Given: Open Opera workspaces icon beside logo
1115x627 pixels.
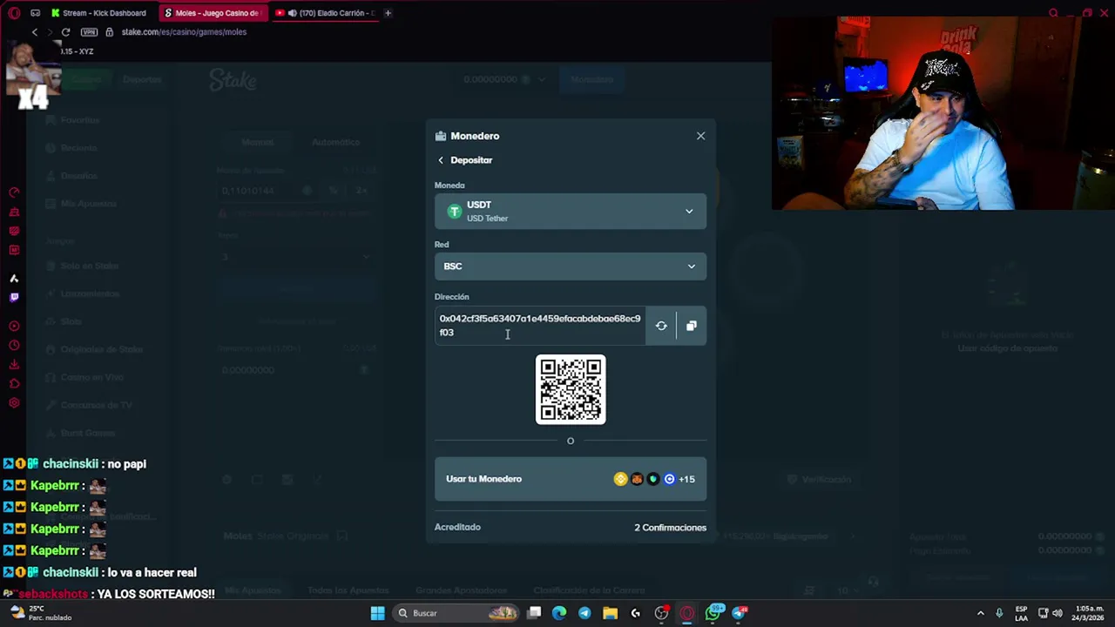Looking at the screenshot, I should pyautogui.click(x=35, y=13).
